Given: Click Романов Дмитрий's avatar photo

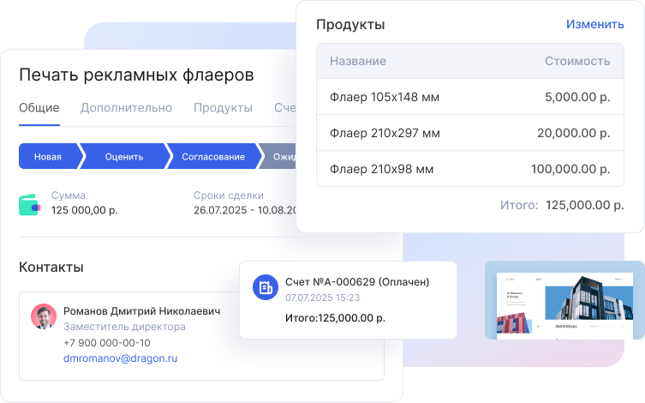Looking at the screenshot, I should pos(44,316).
